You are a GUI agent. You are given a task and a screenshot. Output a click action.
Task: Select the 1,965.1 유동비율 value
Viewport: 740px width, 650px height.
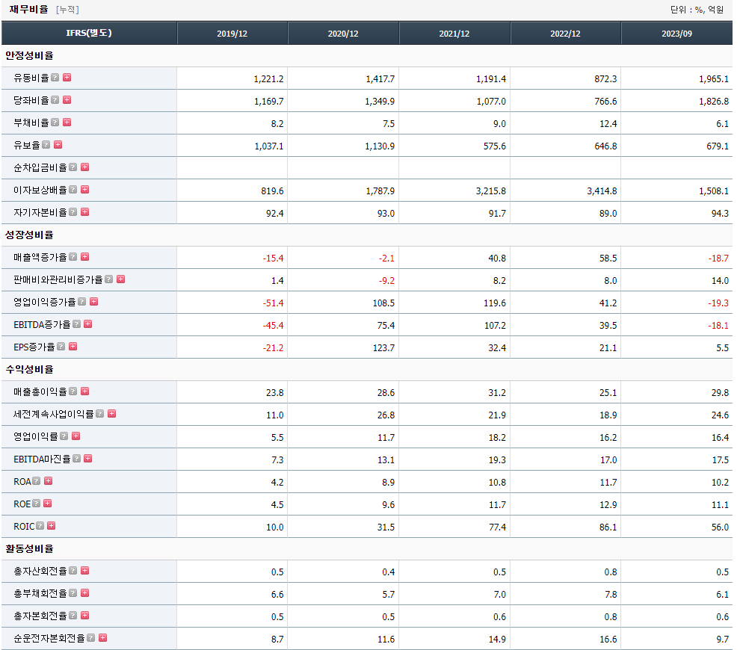tap(714, 78)
